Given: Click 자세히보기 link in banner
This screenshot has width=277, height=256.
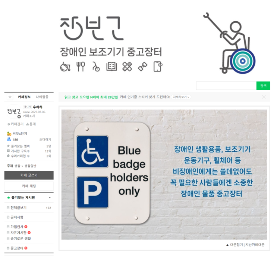Looking at the screenshot, I should [181, 97].
